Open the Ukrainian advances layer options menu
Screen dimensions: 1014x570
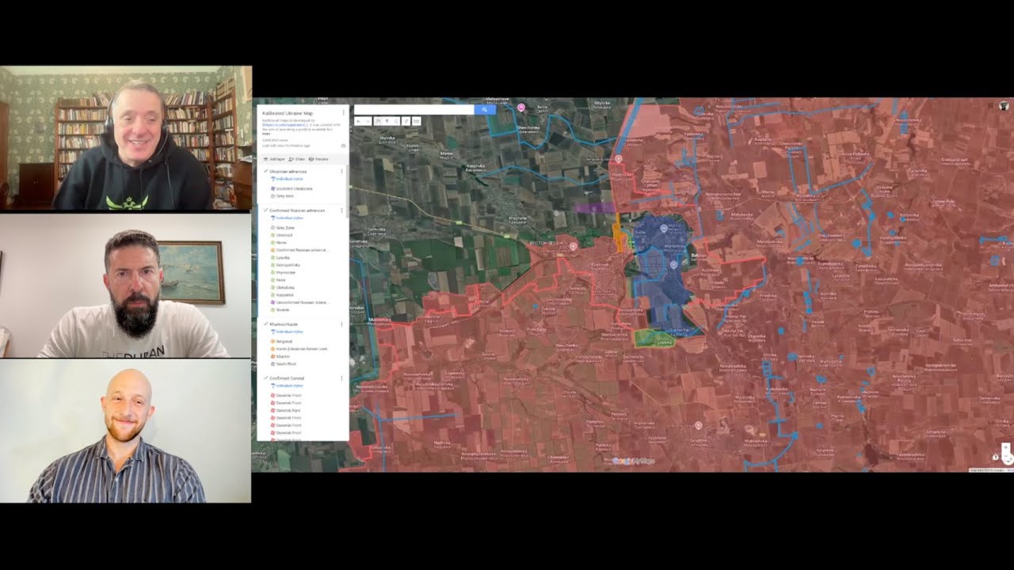click(341, 171)
